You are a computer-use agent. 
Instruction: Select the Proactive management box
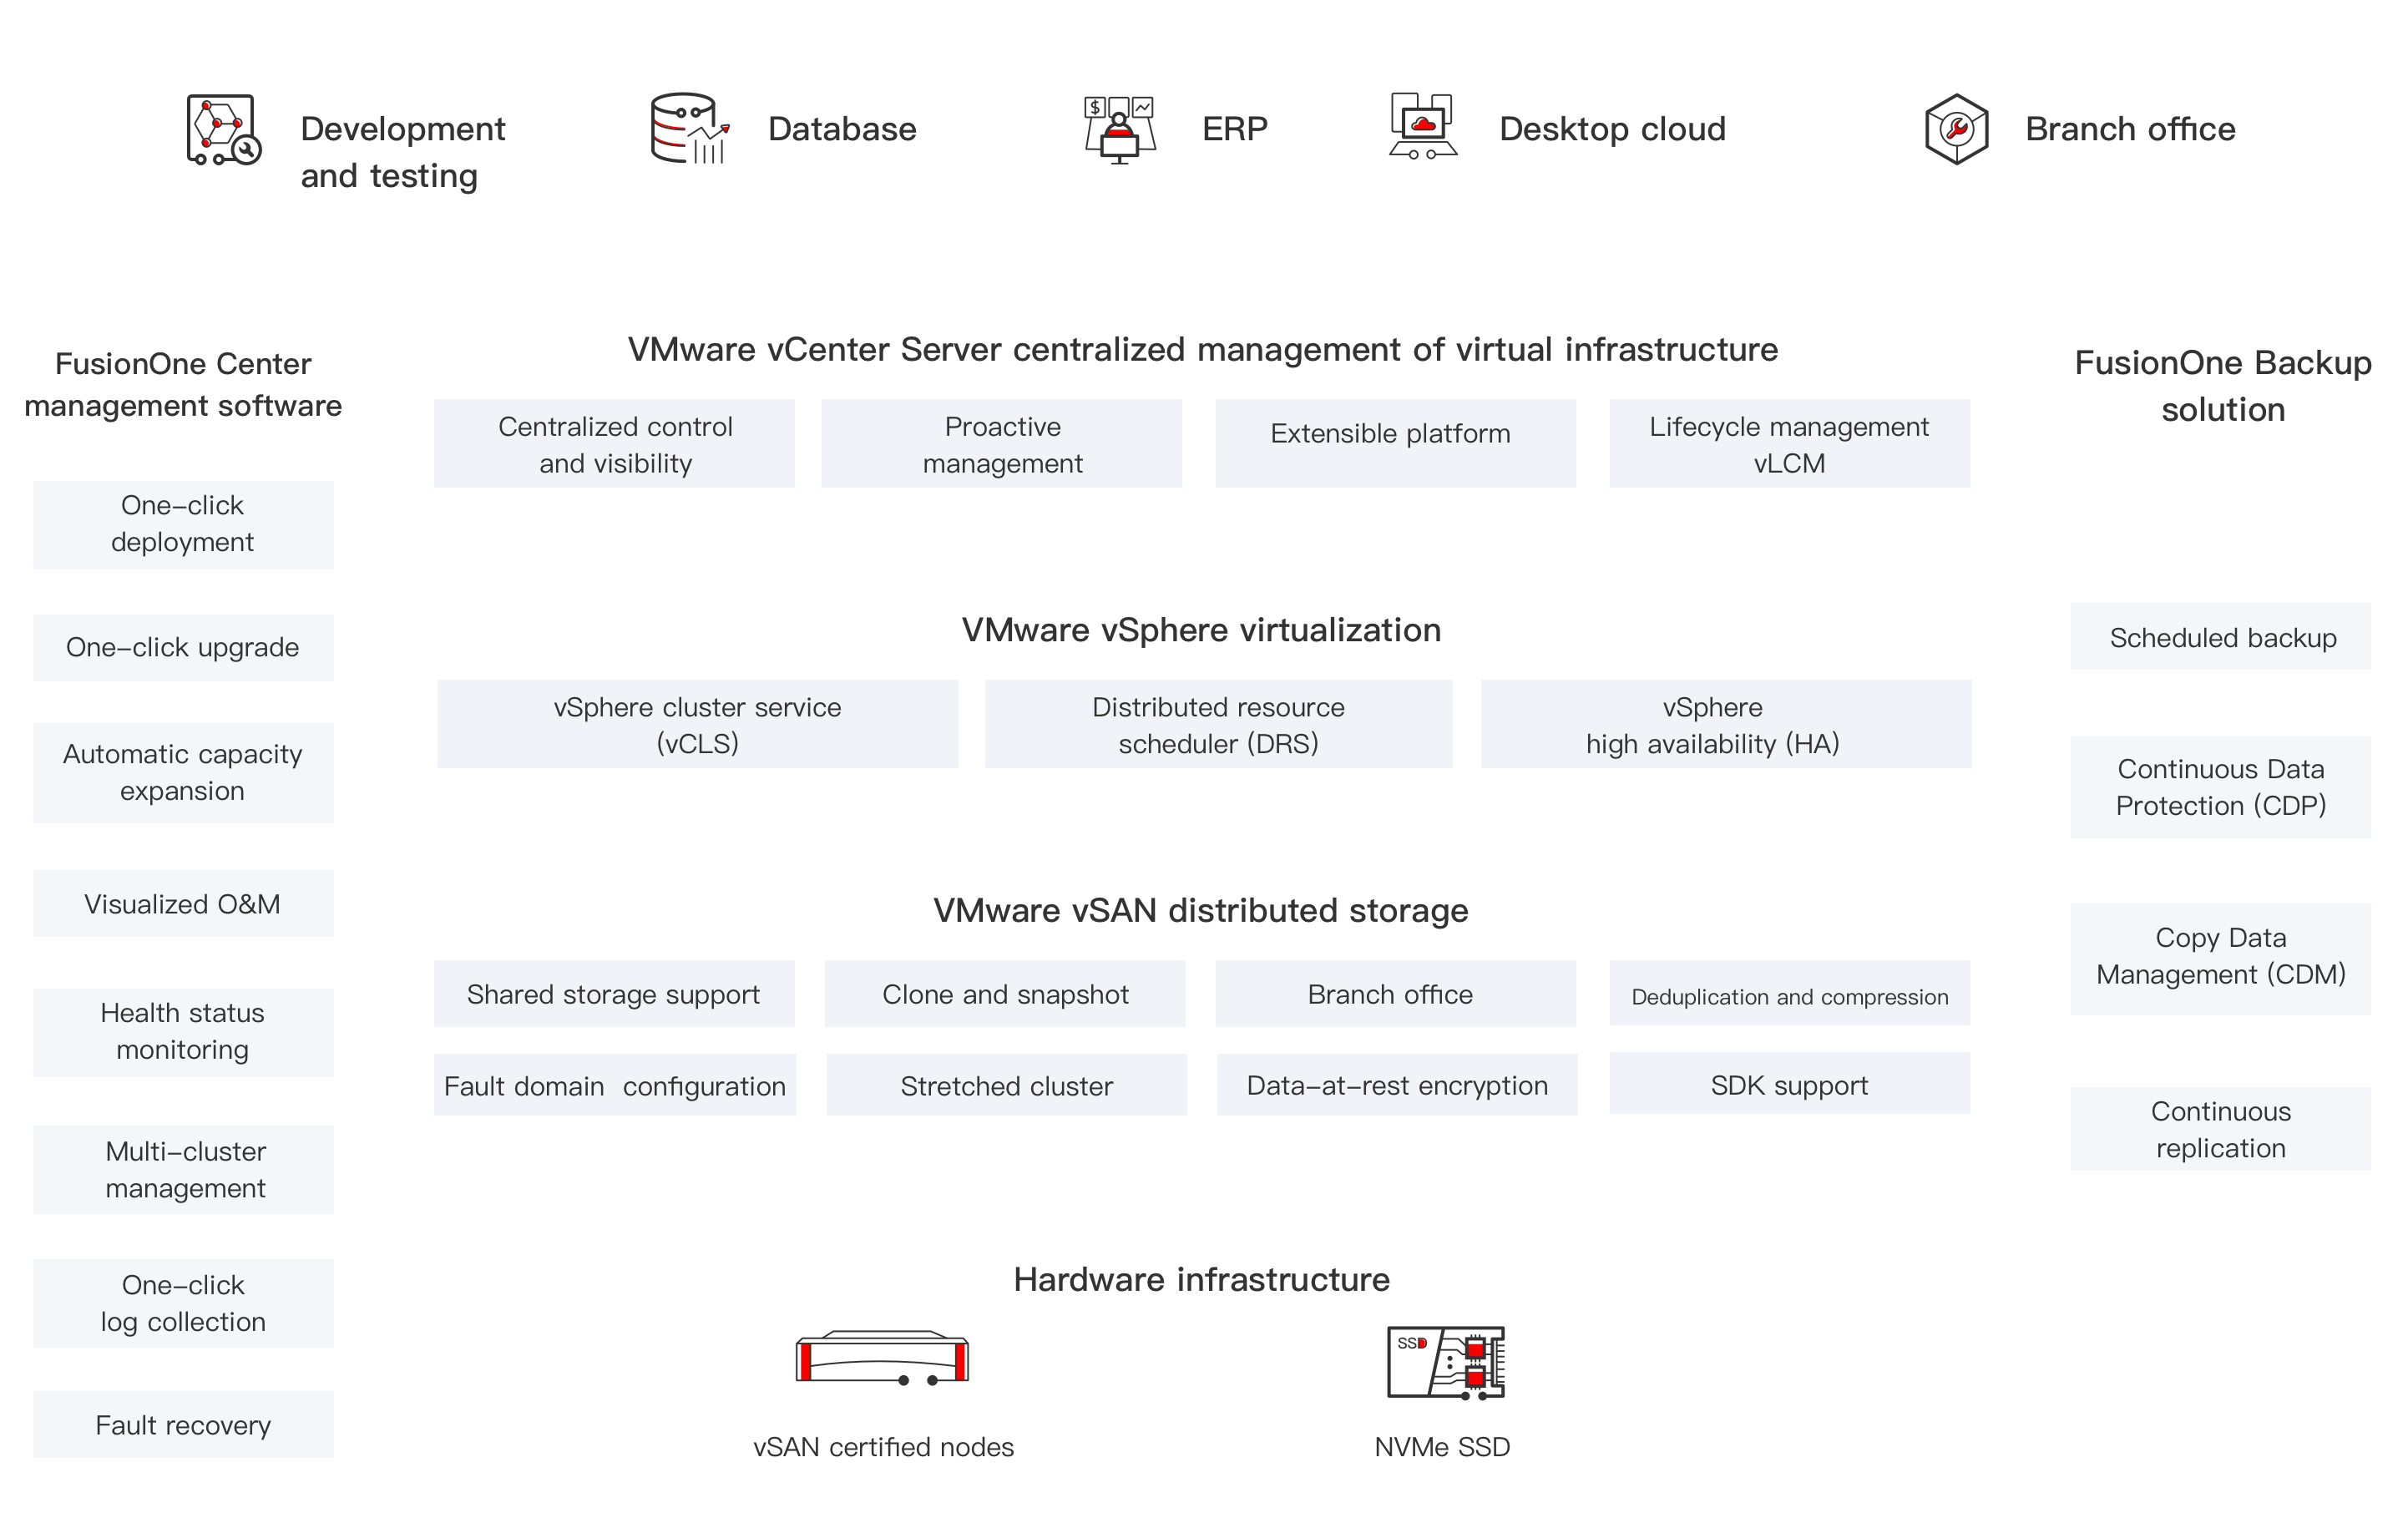(1002, 443)
